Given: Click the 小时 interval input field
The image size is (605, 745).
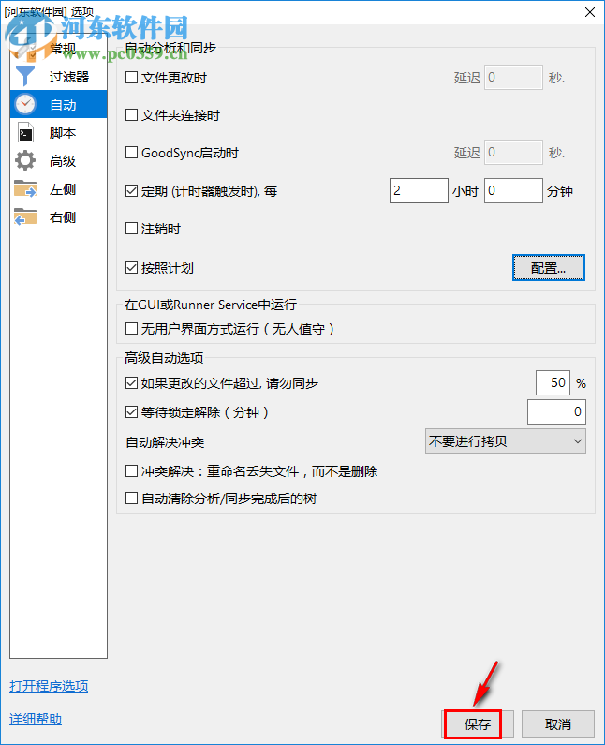Looking at the screenshot, I should (419, 191).
